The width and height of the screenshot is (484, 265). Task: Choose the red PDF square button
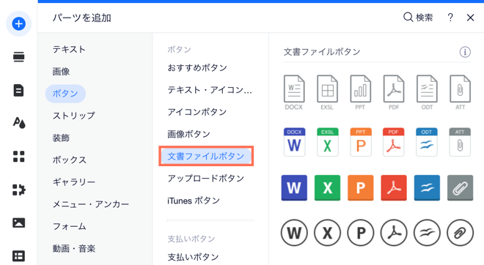coord(394,187)
